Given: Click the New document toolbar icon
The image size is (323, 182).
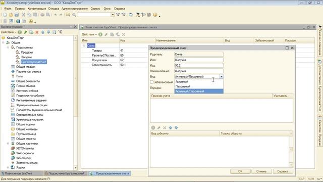Looking at the screenshot, I should click(5, 15).
